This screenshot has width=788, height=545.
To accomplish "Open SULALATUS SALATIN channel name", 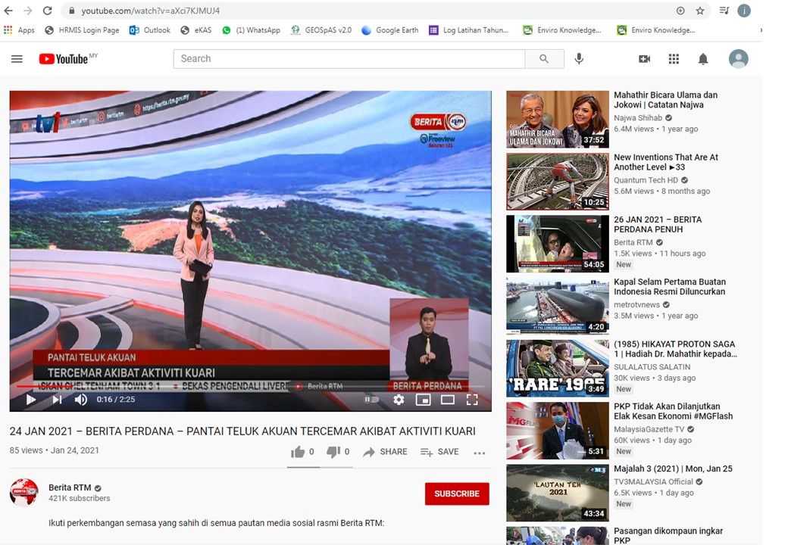I will tap(652, 367).
